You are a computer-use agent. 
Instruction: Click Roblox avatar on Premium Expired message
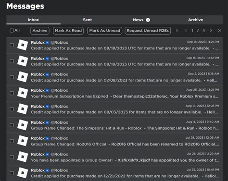pos(23,93)
